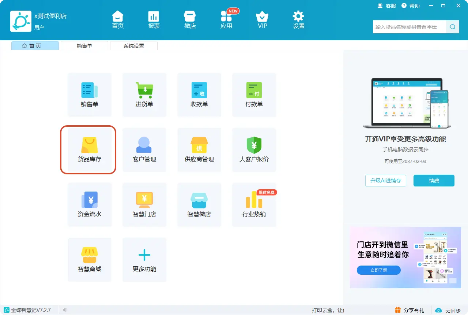Open 报表 reports in top navigation
This screenshot has height=315, width=468.
(154, 20)
